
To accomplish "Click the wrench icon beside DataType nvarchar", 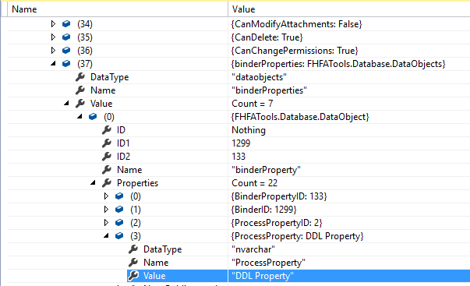I will coord(133,249).
